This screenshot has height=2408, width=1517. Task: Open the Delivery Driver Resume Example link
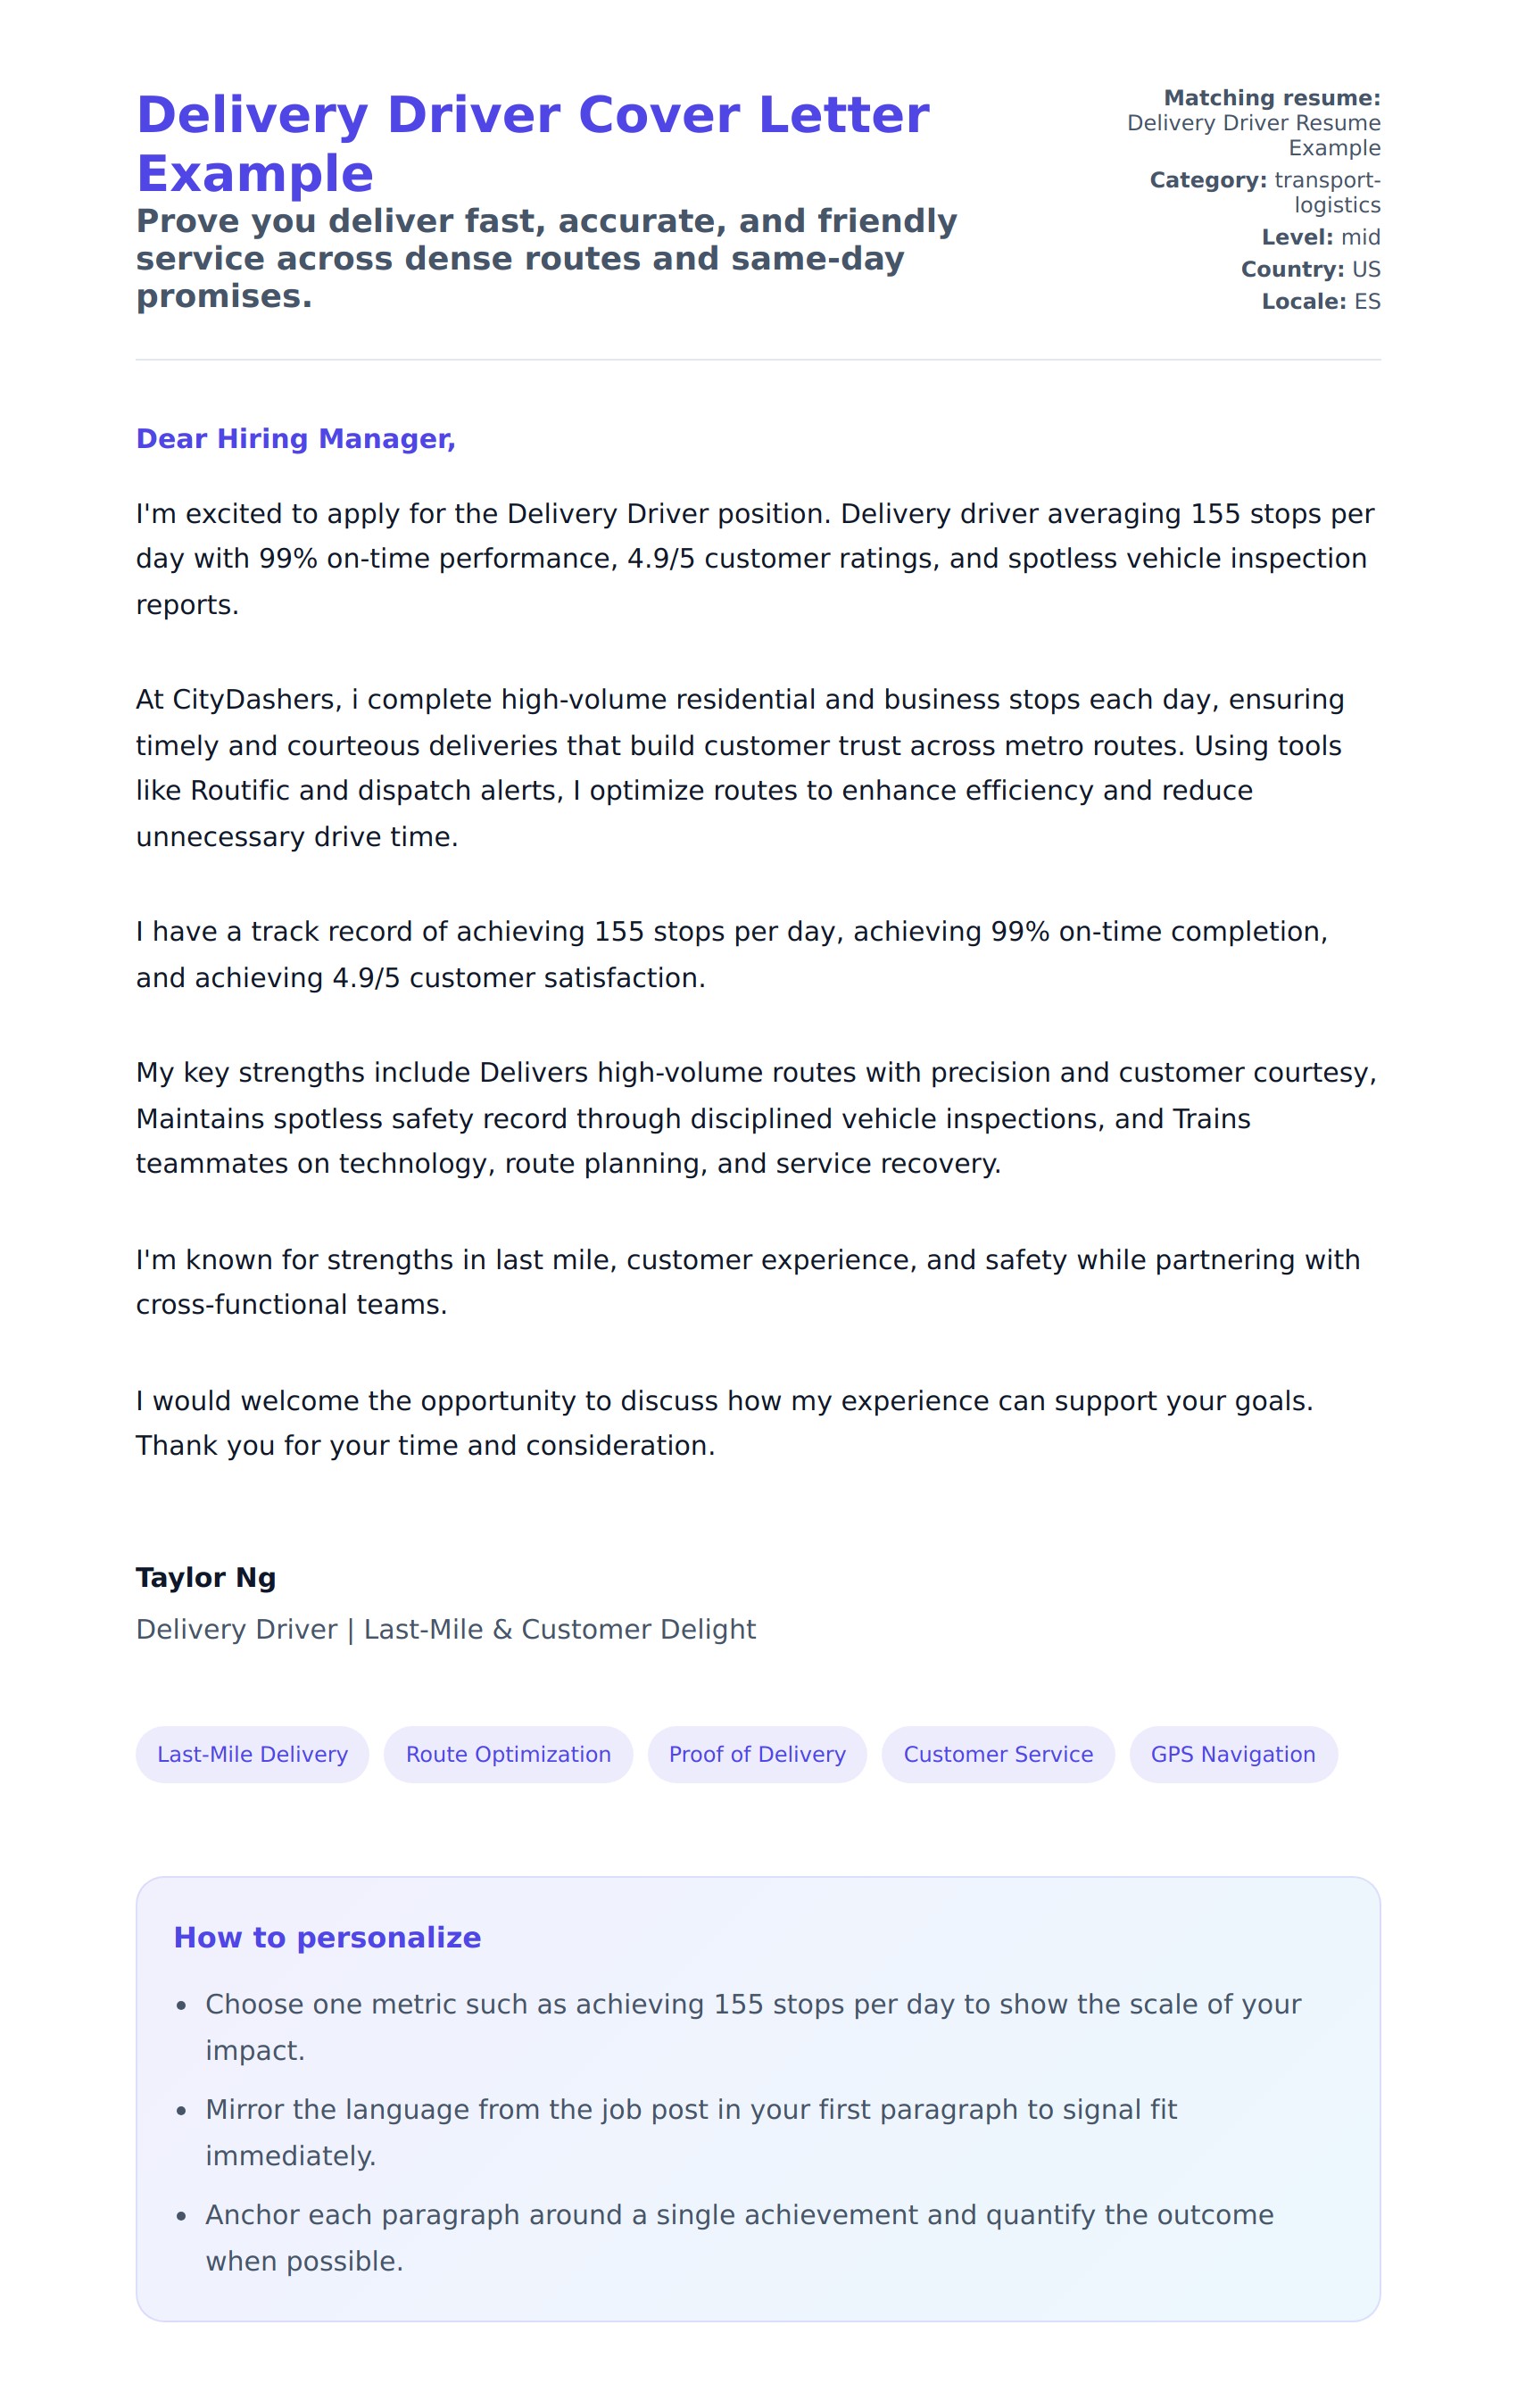tap(1252, 135)
